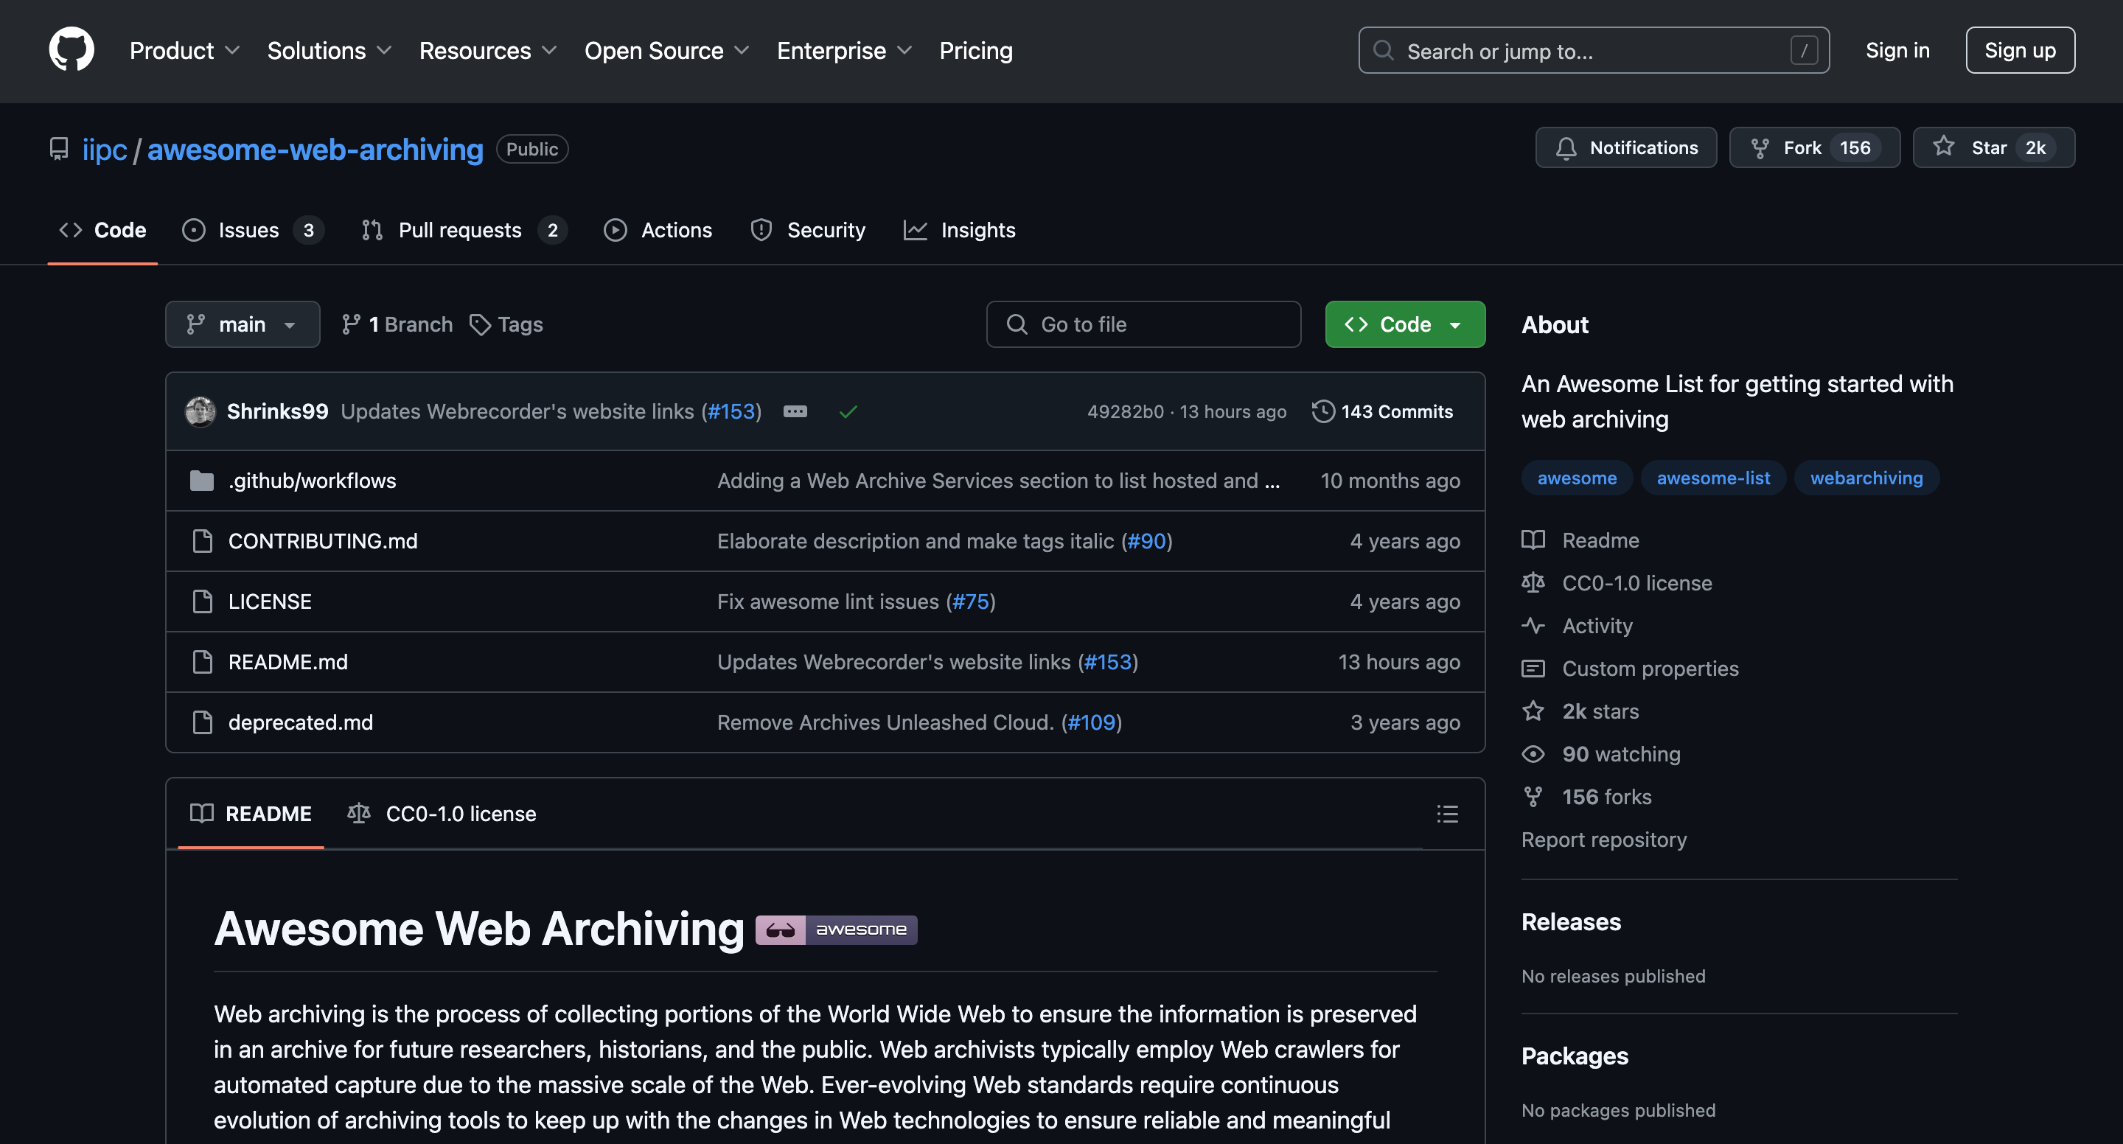
Task: Switch to the Pull requests tab
Action: [464, 230]
